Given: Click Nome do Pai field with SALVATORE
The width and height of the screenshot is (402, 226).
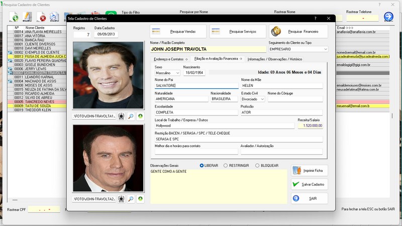Looking at the screenshot, I should click(196, 85).
